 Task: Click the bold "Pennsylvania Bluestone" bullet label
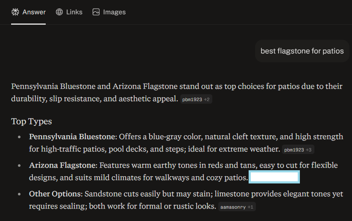coord(72,137)
